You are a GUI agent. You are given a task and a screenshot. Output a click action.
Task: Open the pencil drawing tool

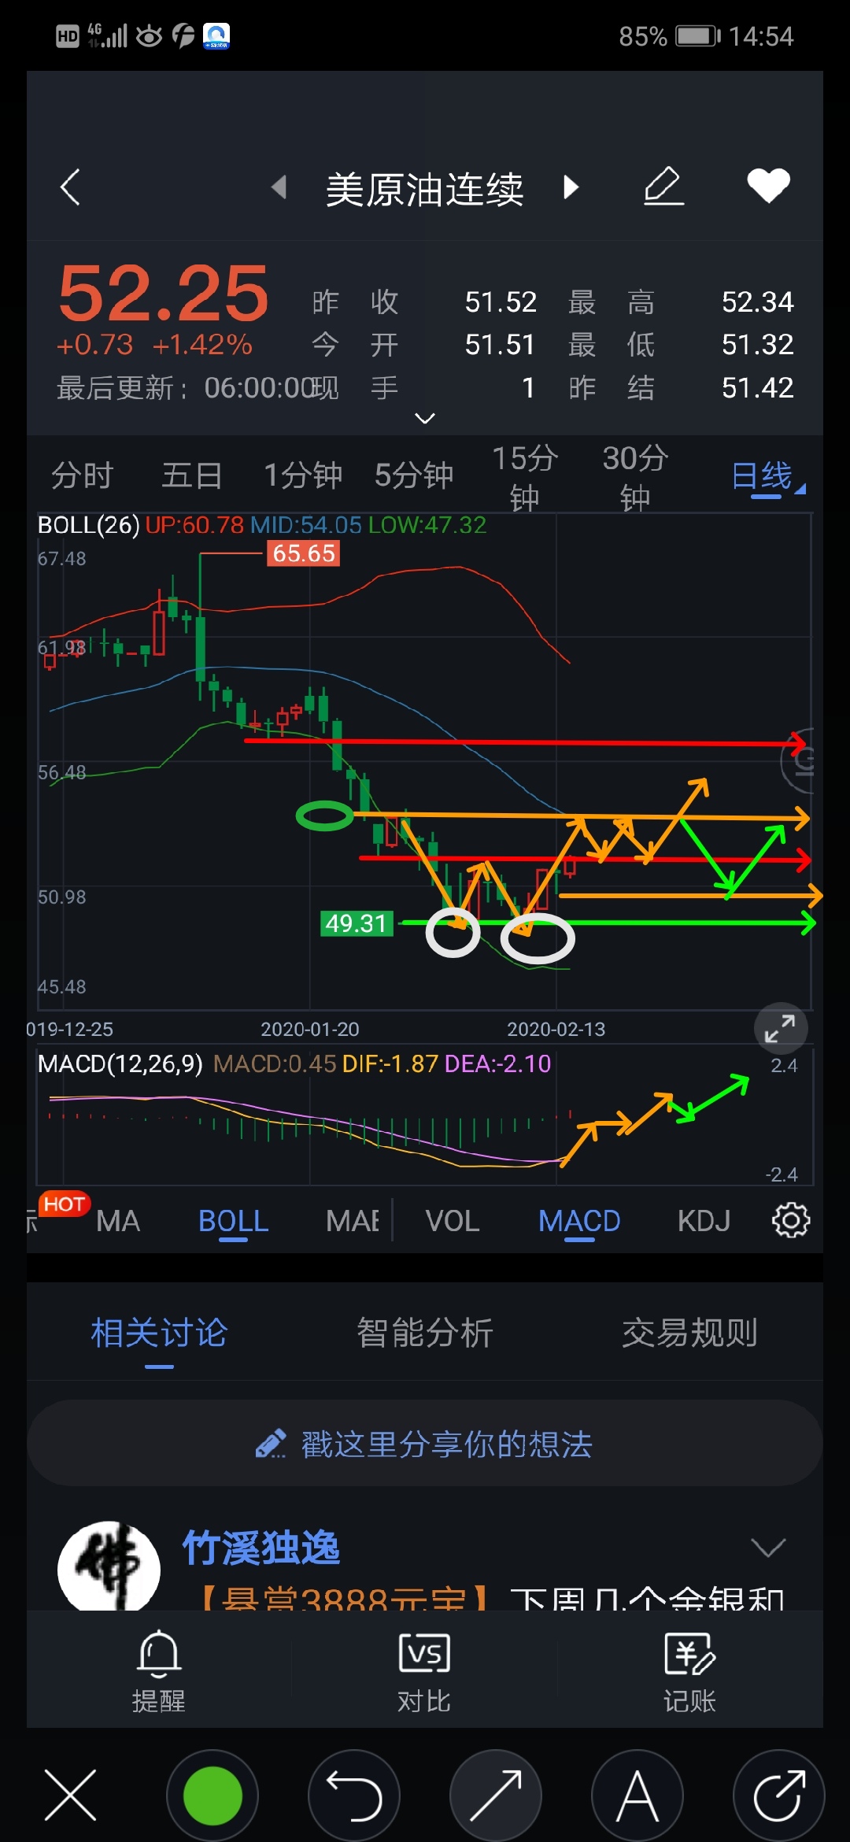663,187
